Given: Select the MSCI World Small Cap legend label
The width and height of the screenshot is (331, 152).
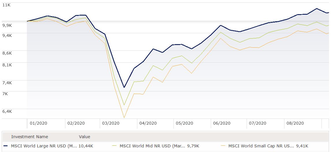Looking at the screenshot, I should pyautogui.click(x=261, y=146).
